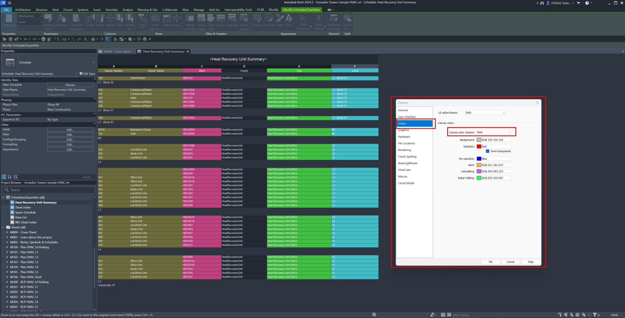
Task: Open the Canvas color scheme dropdown
Action: 493,132
